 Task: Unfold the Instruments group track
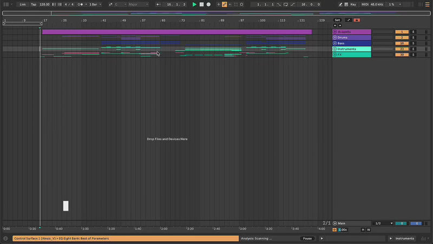click(335, 49)
